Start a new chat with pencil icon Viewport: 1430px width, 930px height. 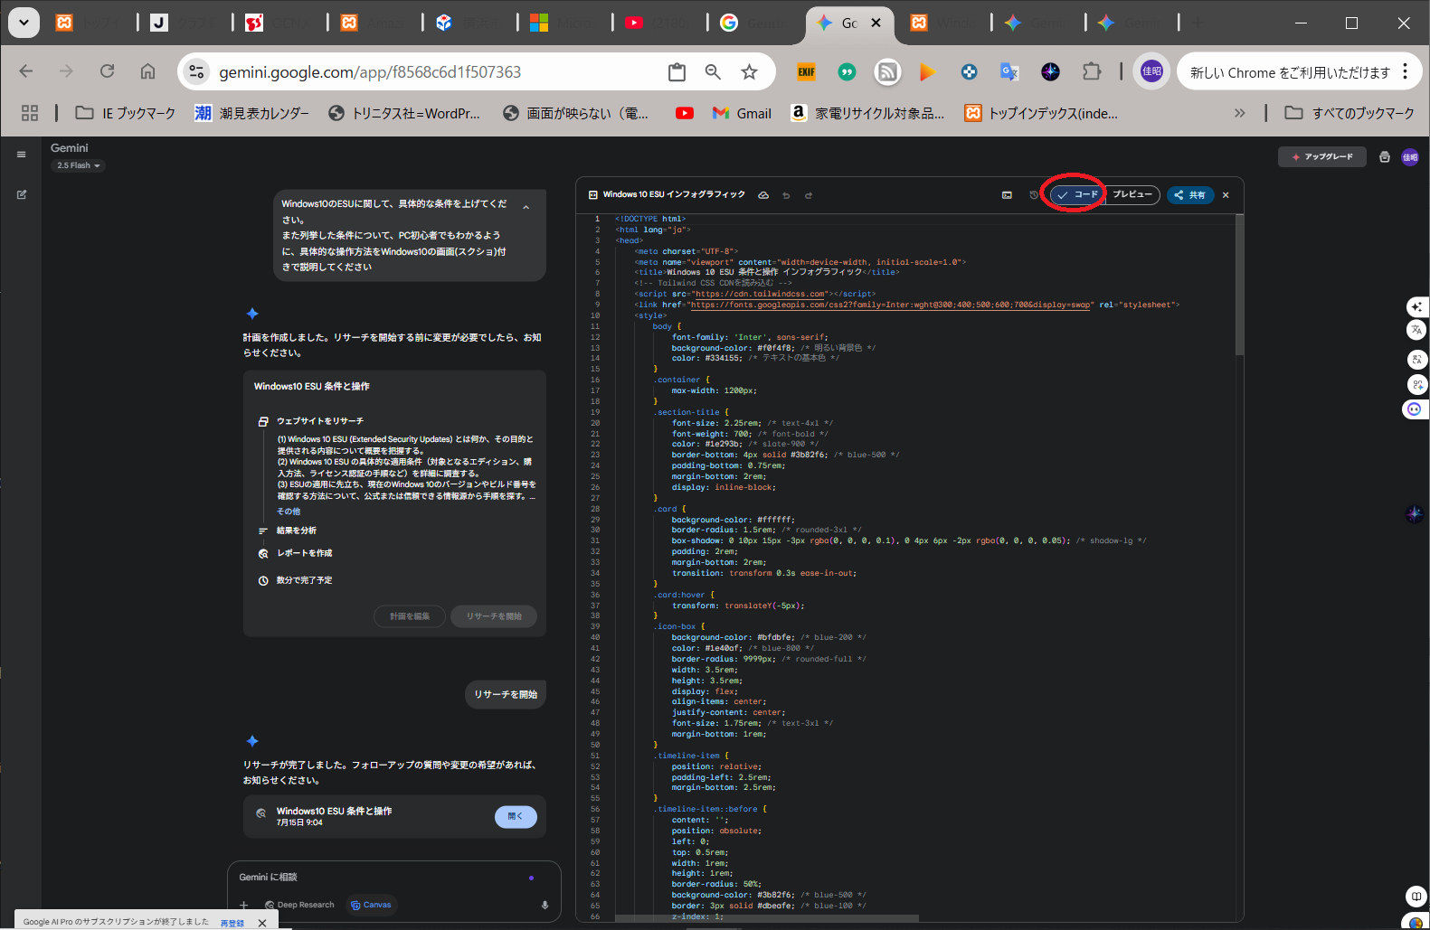pyautogui.click(x=22, y=194)
